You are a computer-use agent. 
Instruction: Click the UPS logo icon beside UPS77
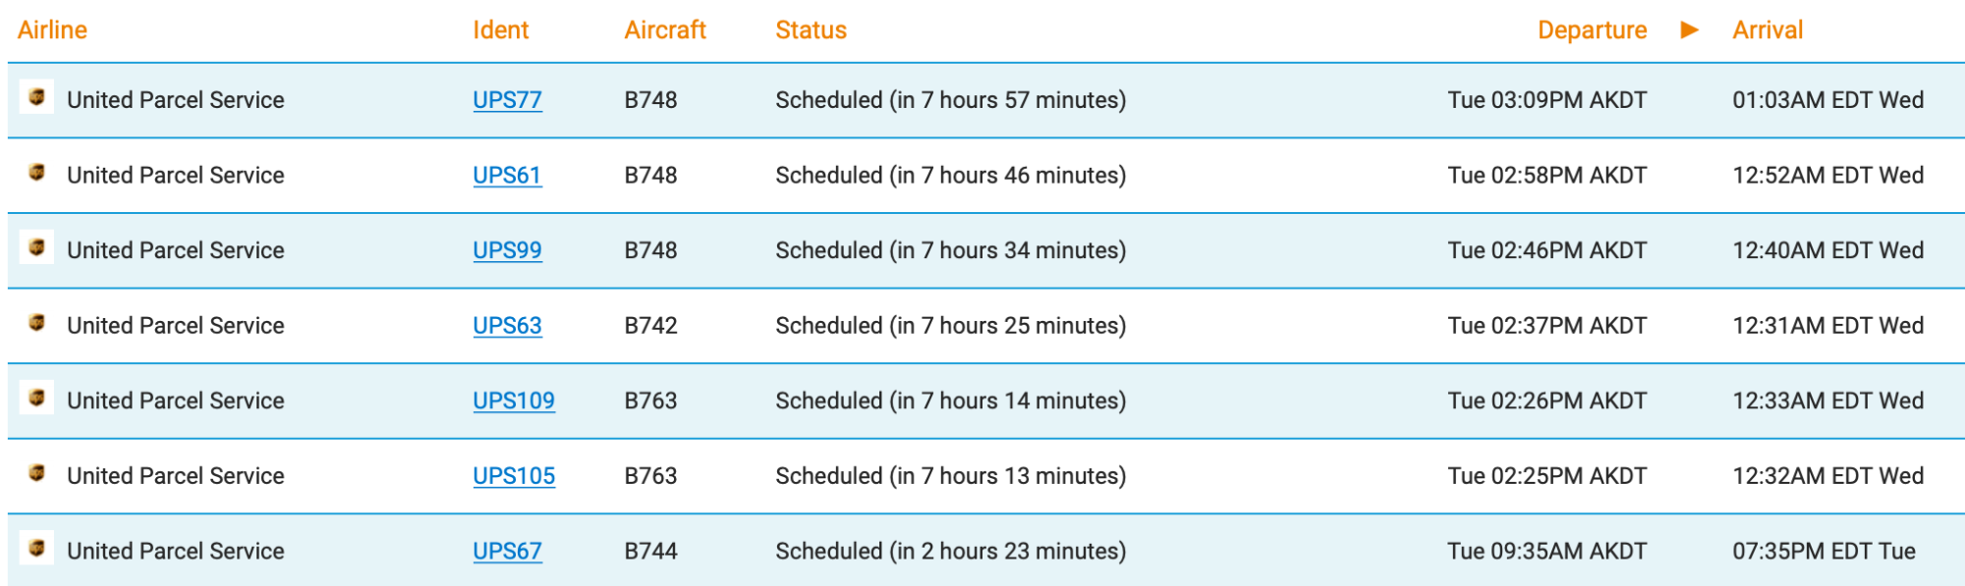coord(37,97)
